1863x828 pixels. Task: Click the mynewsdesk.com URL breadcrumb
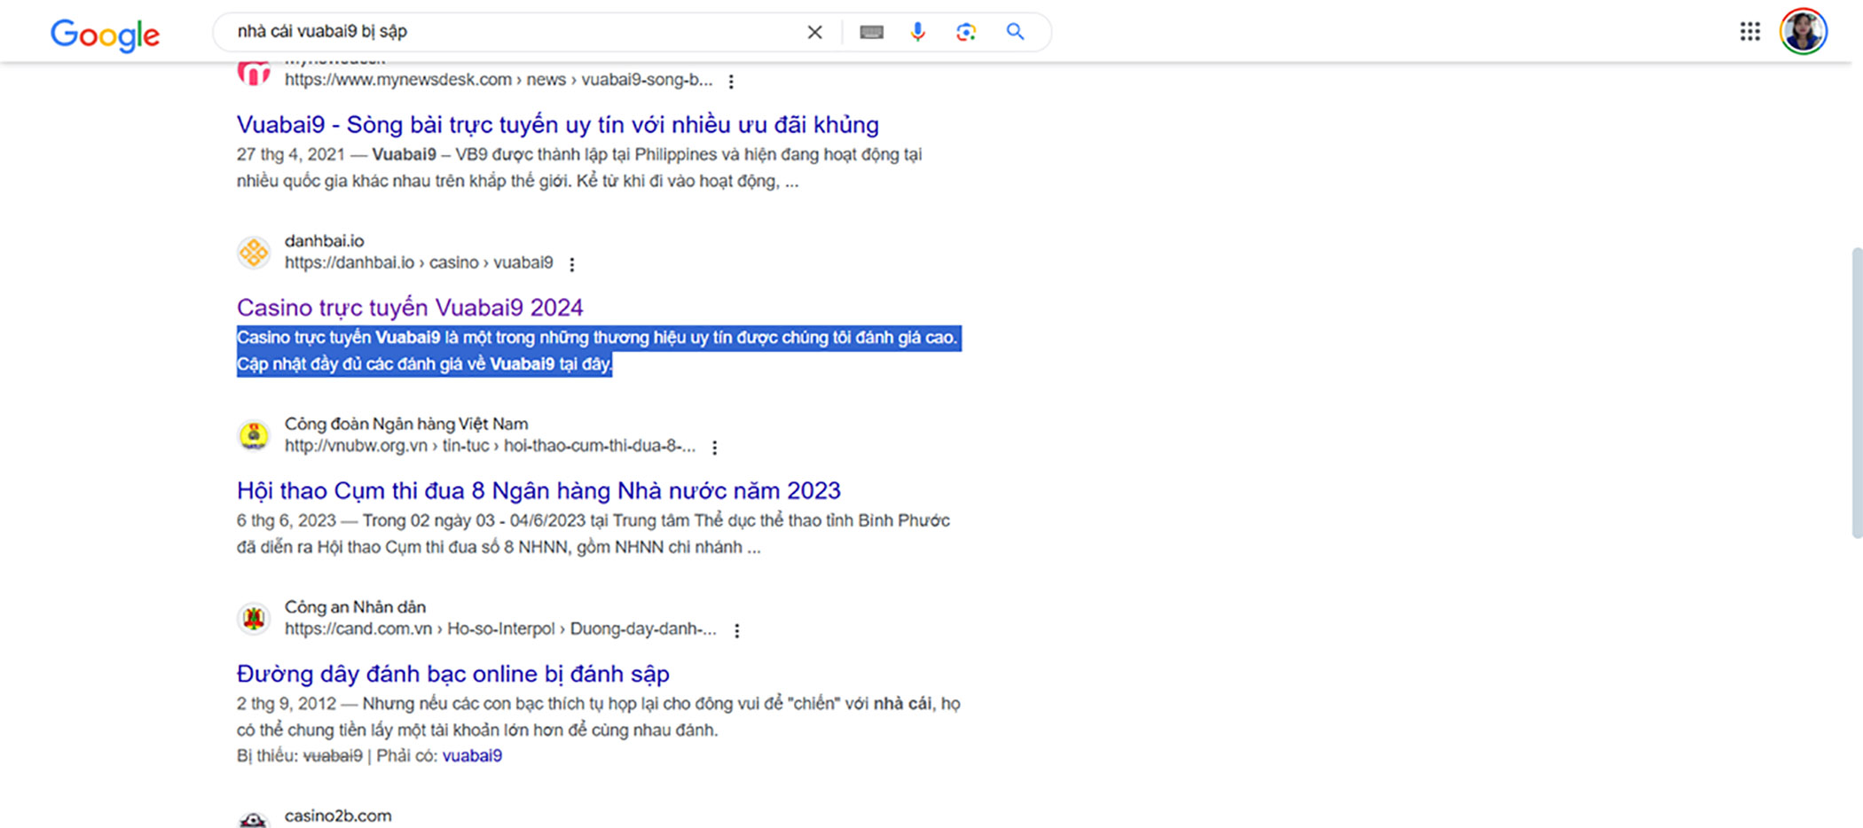pos(499,80)
